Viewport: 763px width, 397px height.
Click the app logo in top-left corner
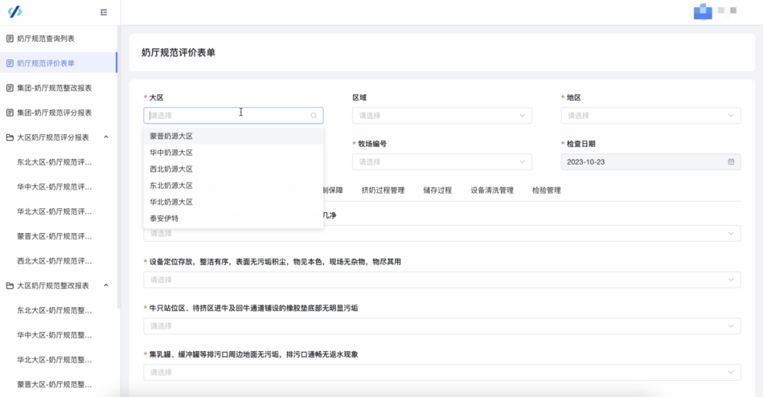(15, 12)
